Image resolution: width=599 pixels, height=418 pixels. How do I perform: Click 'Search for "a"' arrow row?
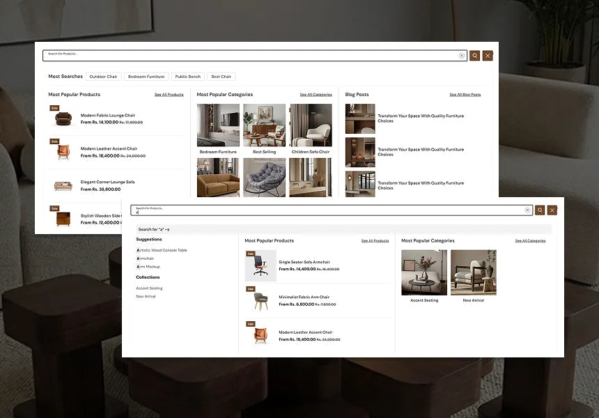pyautogui.click(x=344, y=229)
